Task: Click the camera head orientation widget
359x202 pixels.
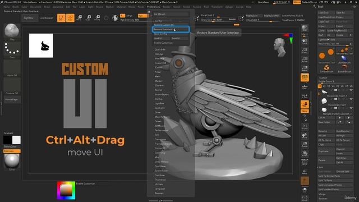Action: point(280,47)
